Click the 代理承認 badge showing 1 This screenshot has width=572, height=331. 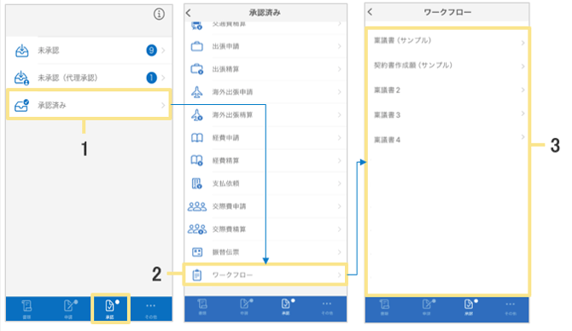pos(151,78)
